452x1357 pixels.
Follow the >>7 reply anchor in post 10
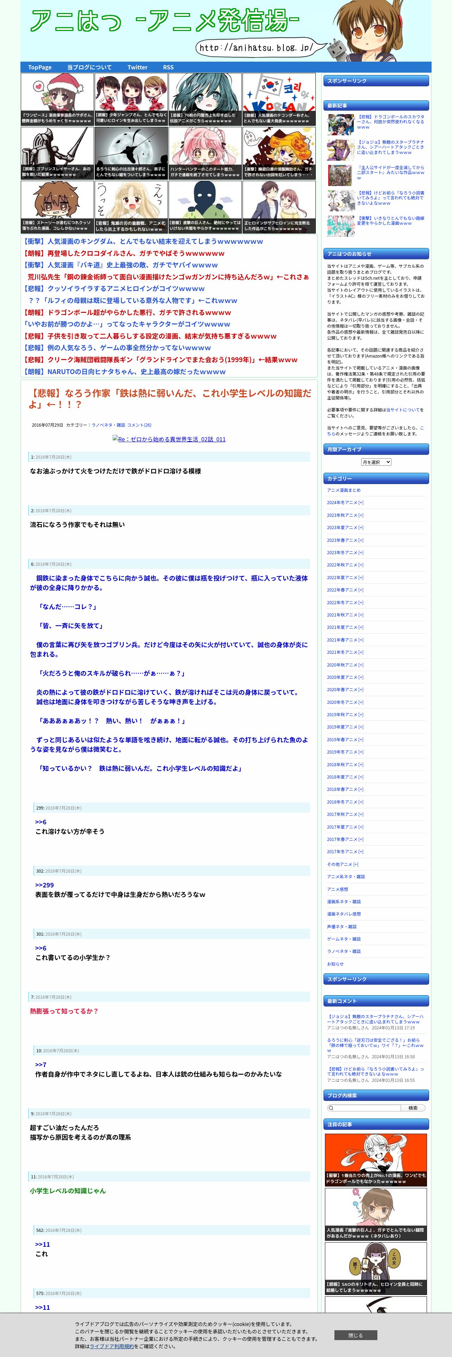[x=40, y=1065]
